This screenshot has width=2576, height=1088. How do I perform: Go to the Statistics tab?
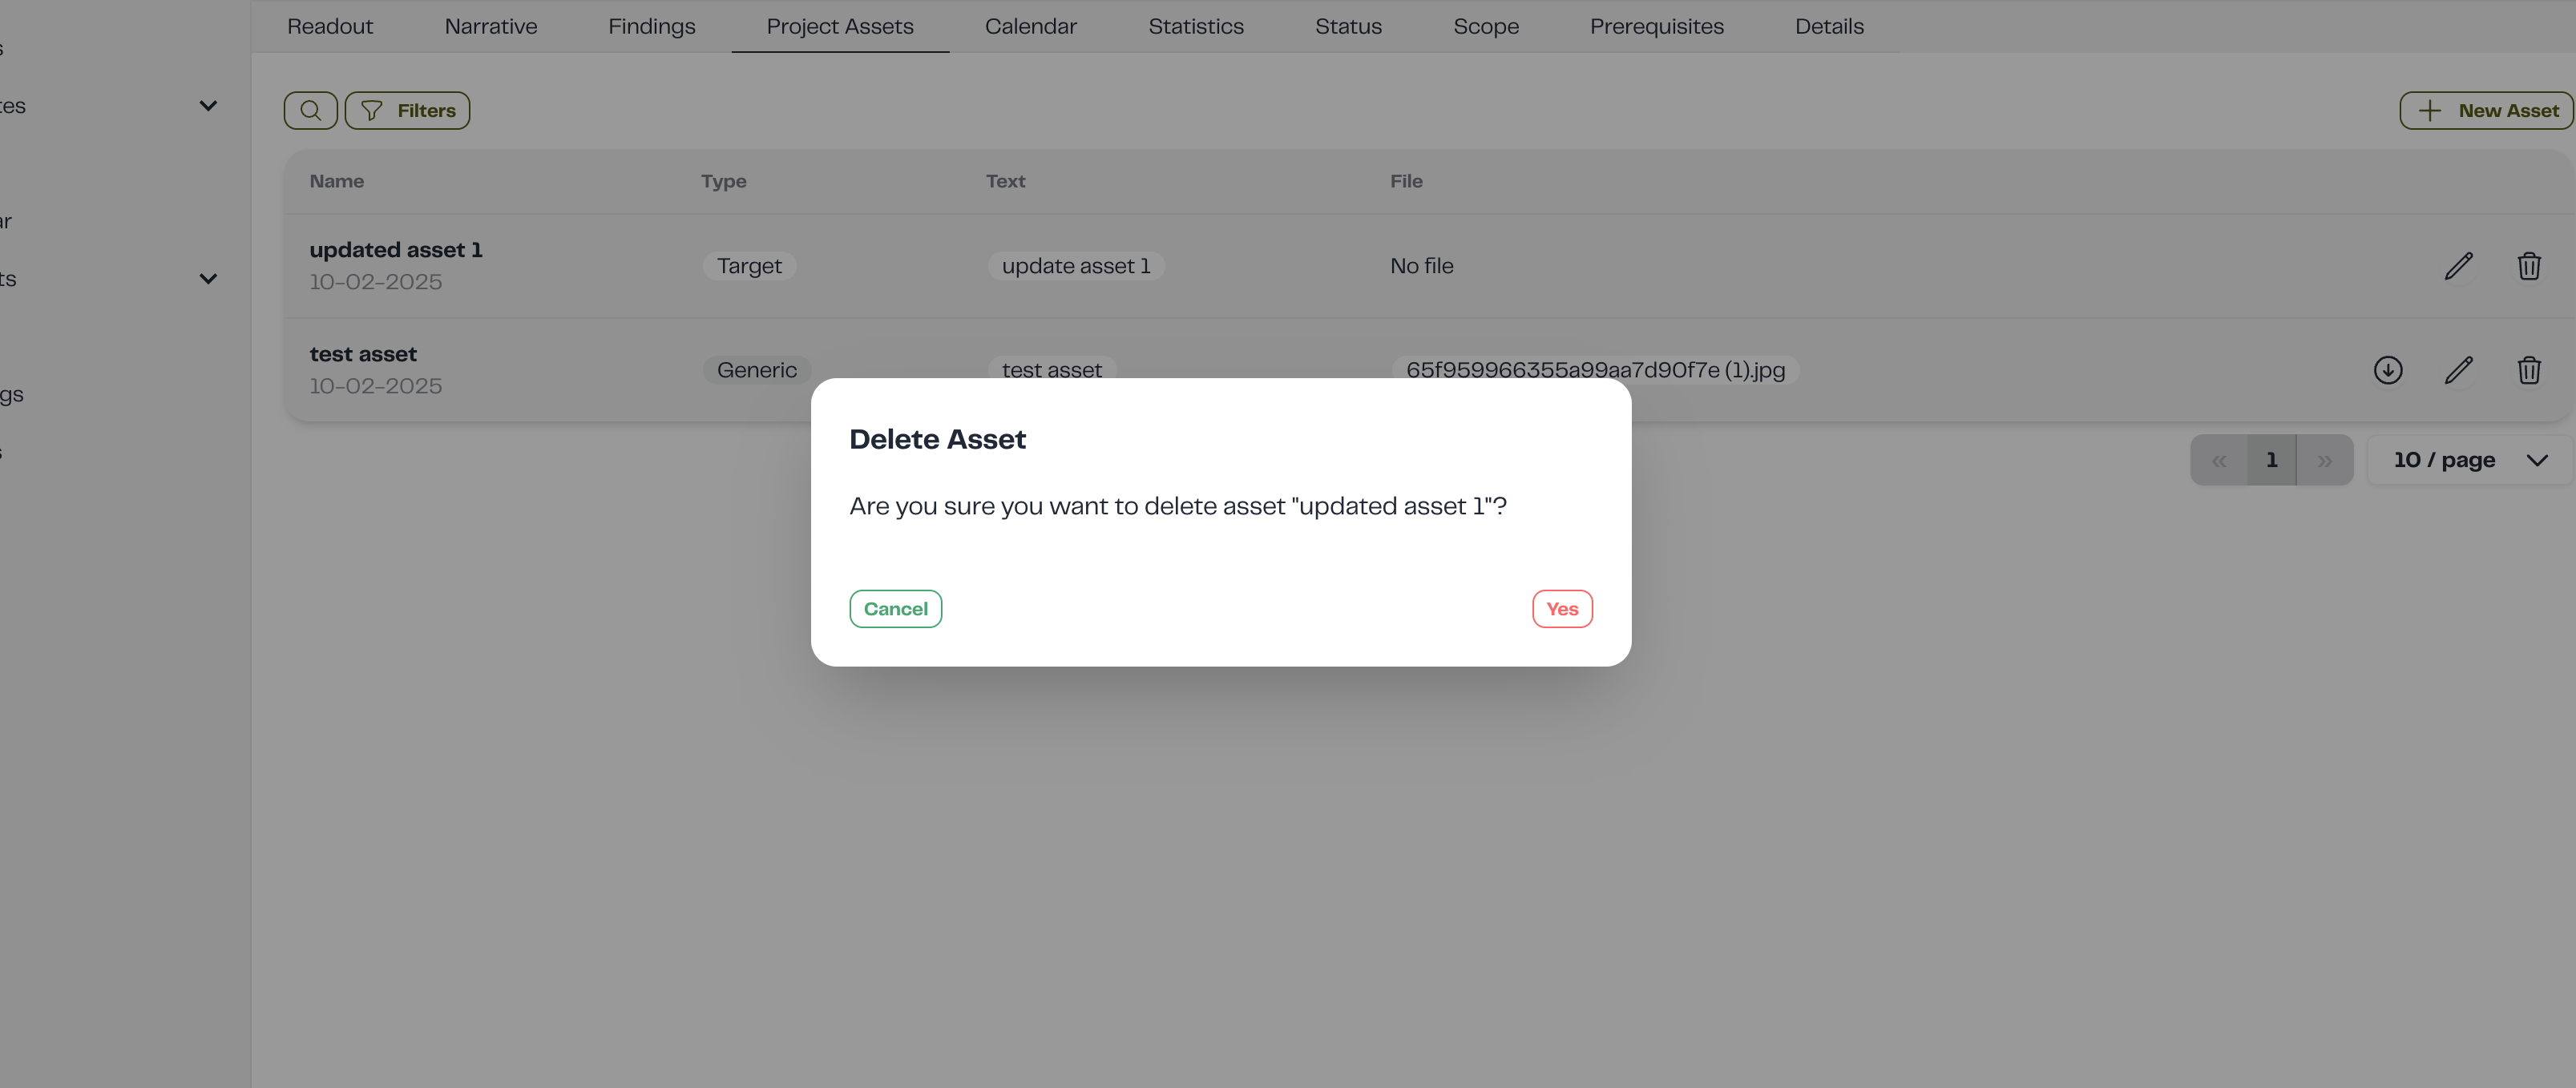click(1196, 26)
